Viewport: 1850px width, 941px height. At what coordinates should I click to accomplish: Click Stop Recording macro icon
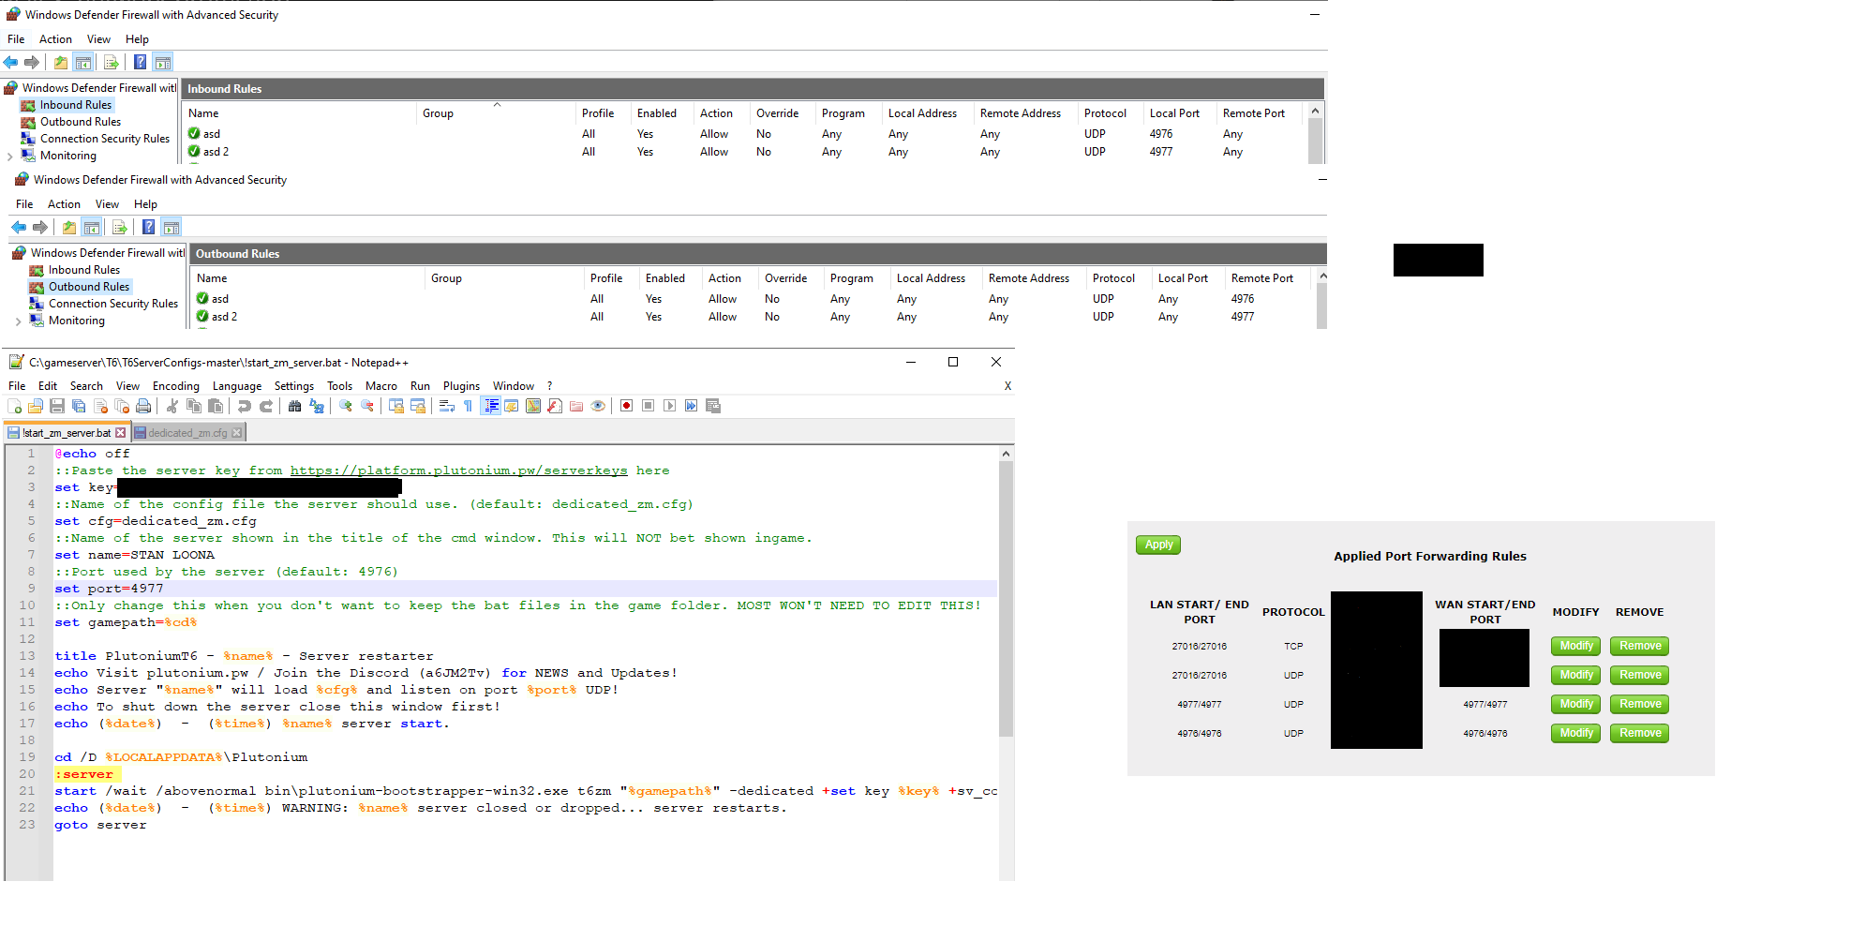point(649,406)
